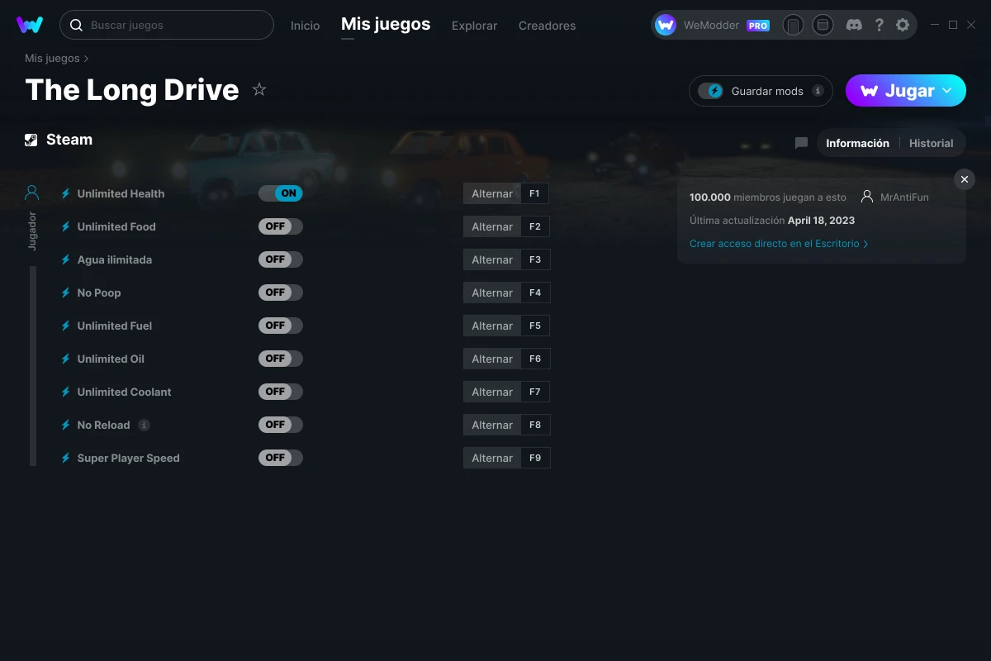Viewport: 991px width, 661px height.
Task: Click the Jugador vertical category label
Action: coord(32,231)
